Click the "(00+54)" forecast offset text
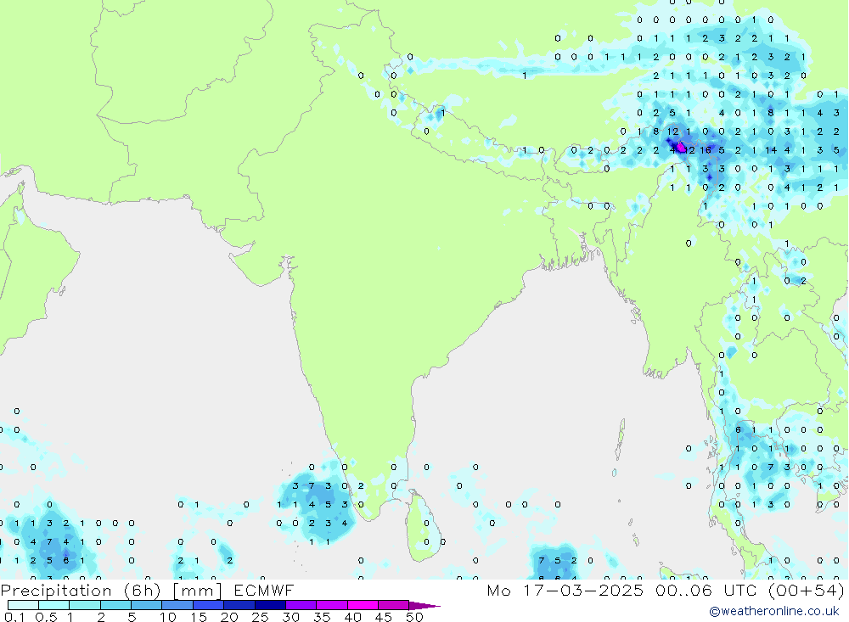 tap(807, 590)
